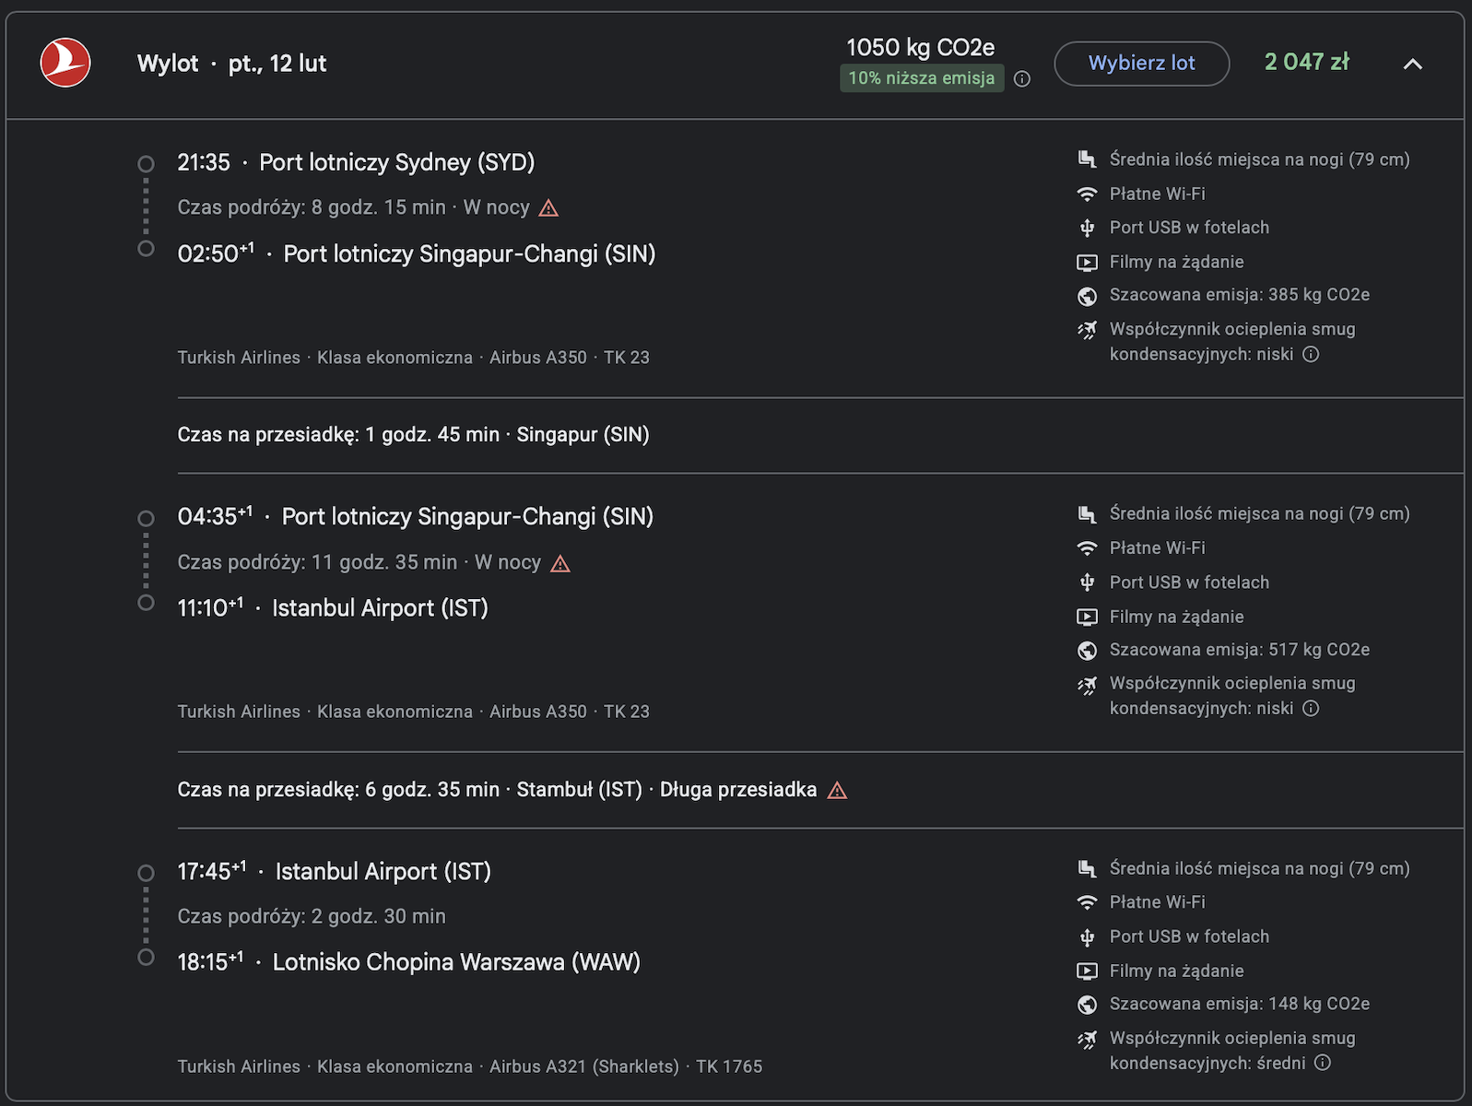This screenshot has height=1106, width=1472.
Task: Click Wi-Fi icon for second leg
Action: pos(1088,548)
